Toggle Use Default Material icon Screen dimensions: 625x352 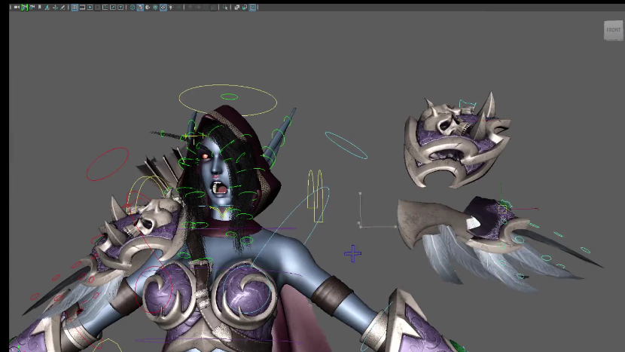coord(148,8)
